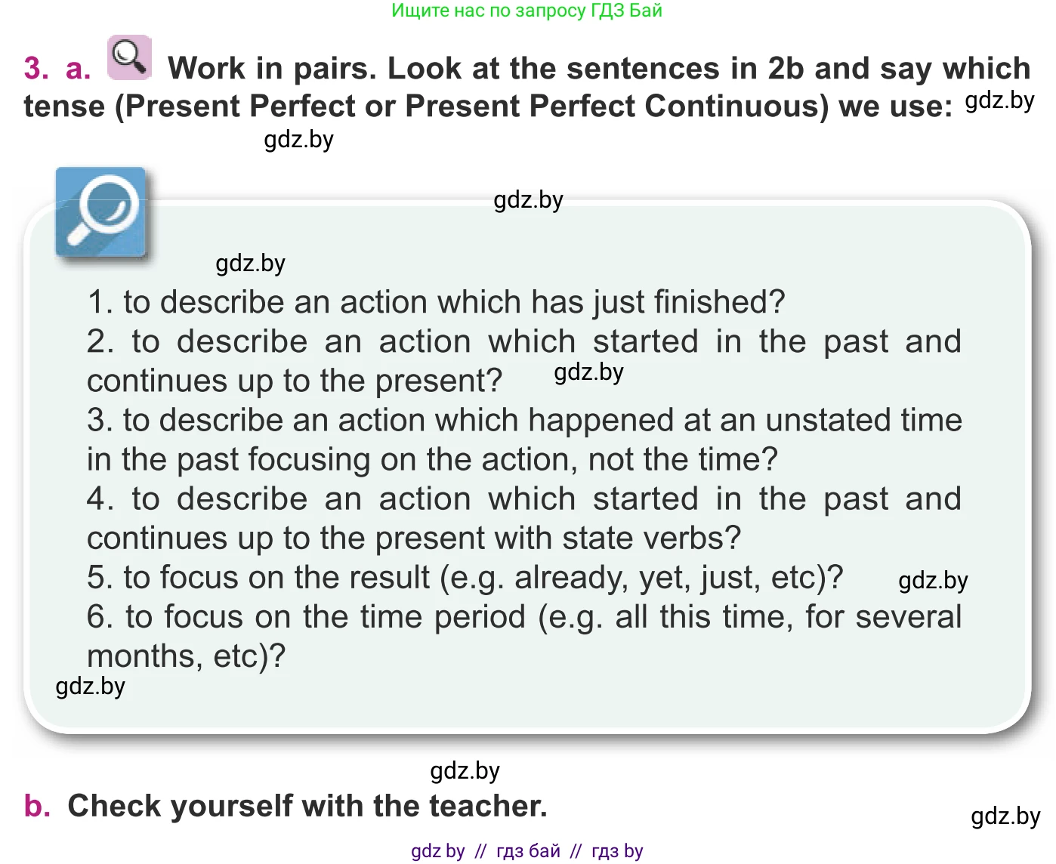Click question 6 about the time period
Screen dimensions: 1056x864
coord(524,636)
